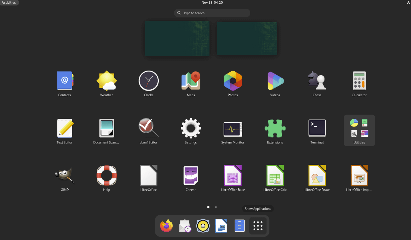Open Document Scanner
This screenshot has width=411, height=240.
106,128
